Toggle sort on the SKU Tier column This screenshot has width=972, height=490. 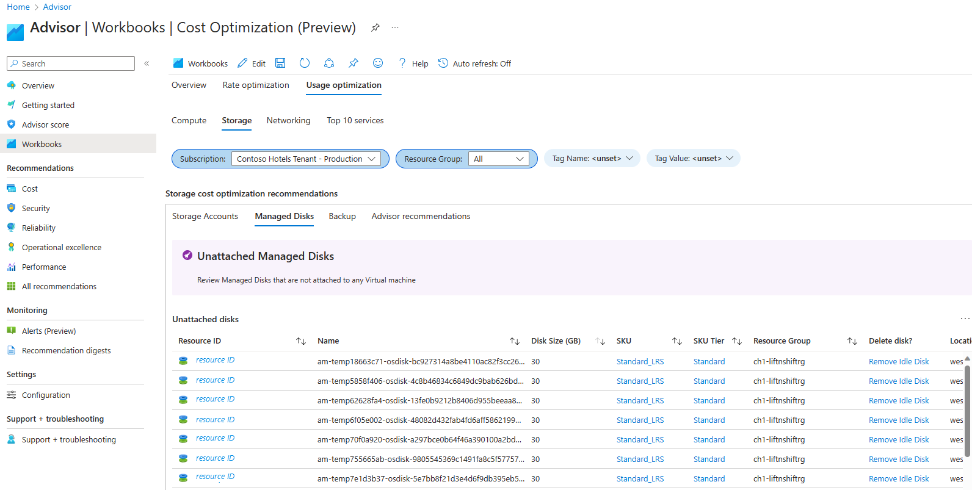737,341
